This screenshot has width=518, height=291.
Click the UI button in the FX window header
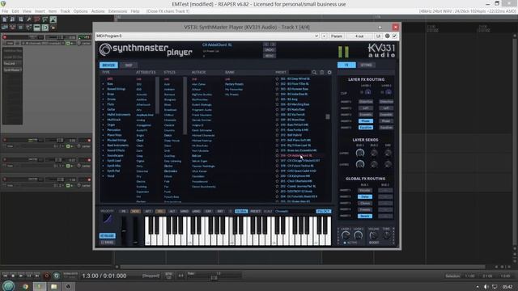[x=378, y=36]
